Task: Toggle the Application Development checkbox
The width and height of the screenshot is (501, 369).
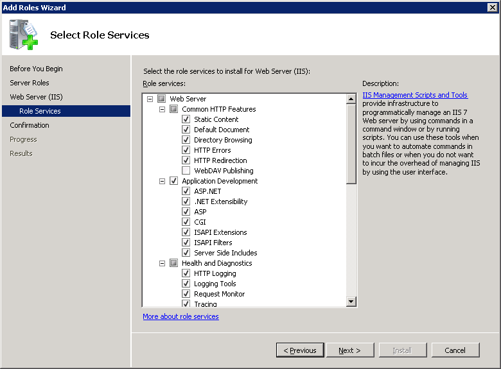Action: [174, 181]
